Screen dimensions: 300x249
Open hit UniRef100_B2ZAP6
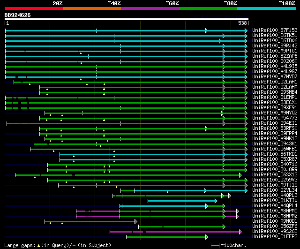point(275,56)
